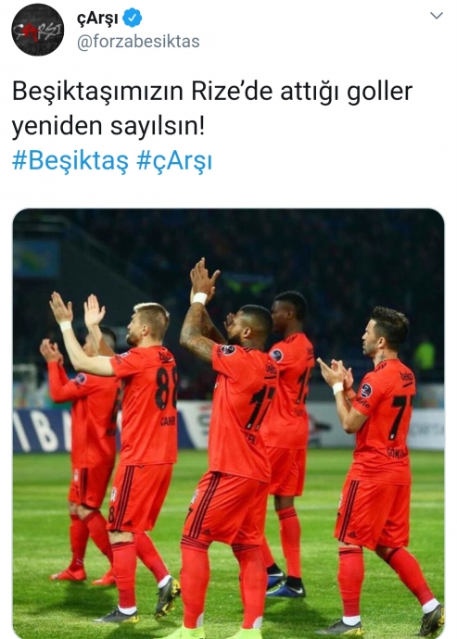Select the tweet text about Rize goals
The image size is (457, 639).
(x=212, y=108)
